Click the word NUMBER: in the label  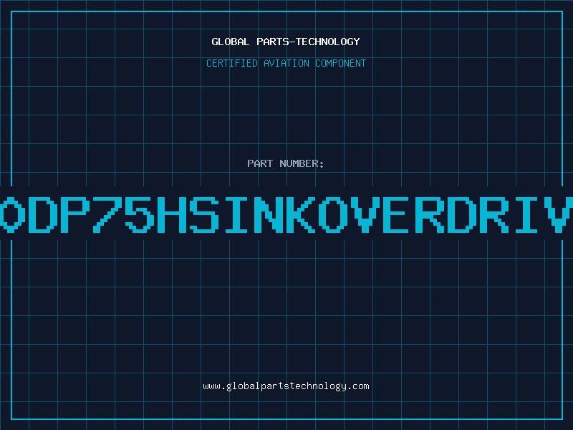pos(302,163)
